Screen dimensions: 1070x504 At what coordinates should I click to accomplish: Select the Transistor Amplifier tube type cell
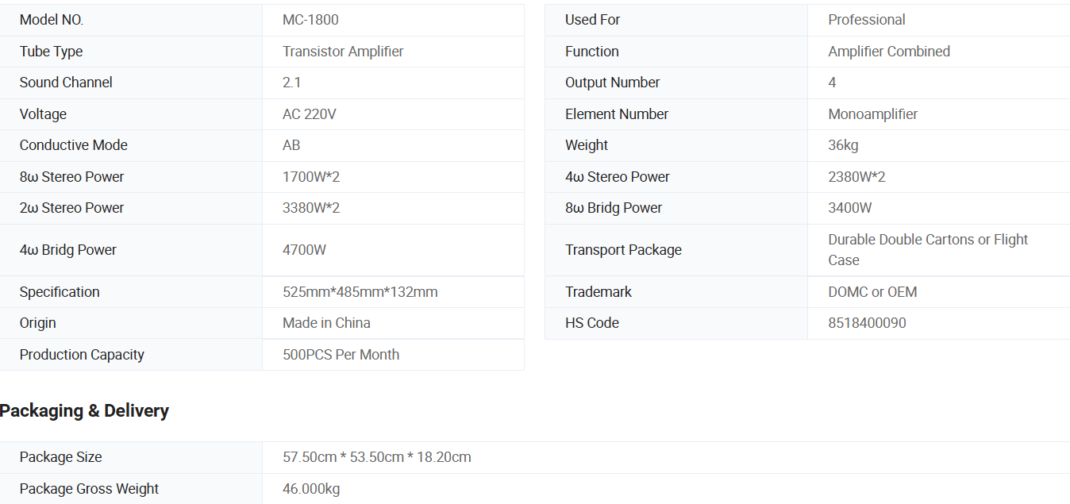point(343,52)
